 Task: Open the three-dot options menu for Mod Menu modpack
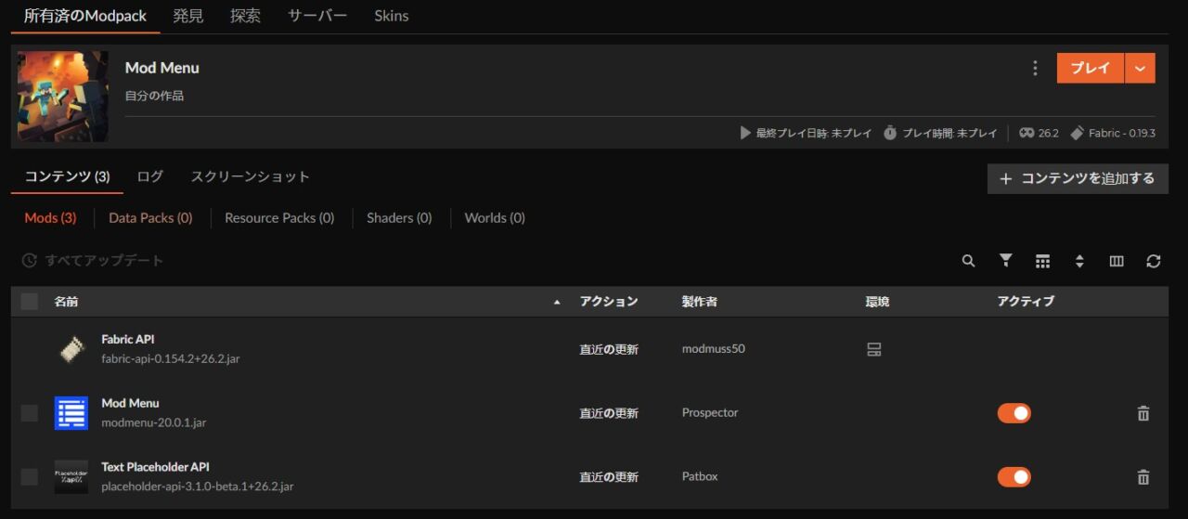(1035, 68)
